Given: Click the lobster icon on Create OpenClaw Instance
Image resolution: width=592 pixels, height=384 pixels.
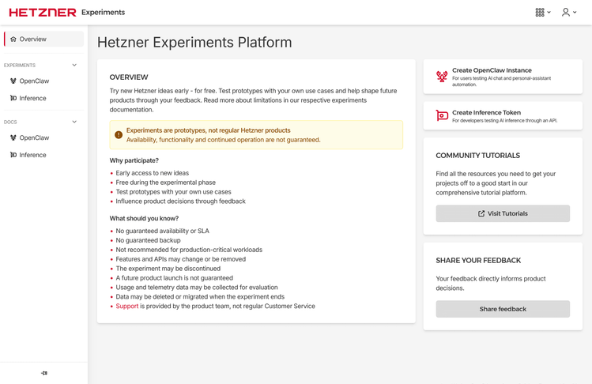Looking at the screenshot, I should coord(442,77).
